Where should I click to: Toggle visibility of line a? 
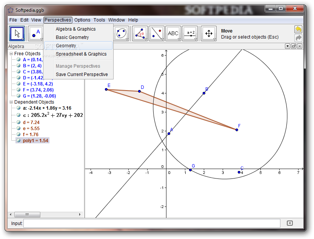[18, 108]
